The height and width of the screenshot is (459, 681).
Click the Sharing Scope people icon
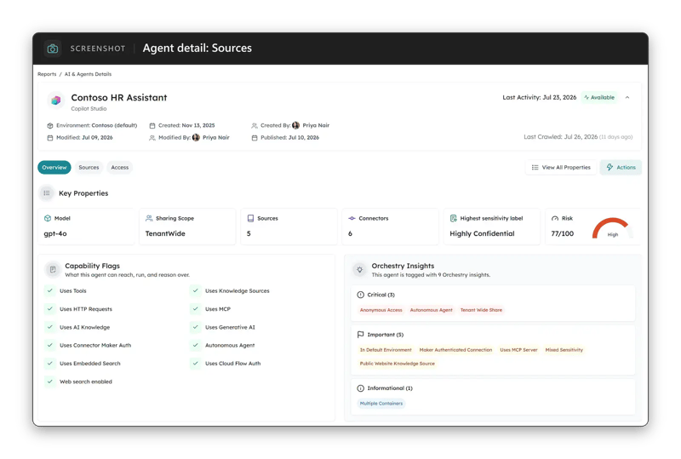tap(149, 218)
